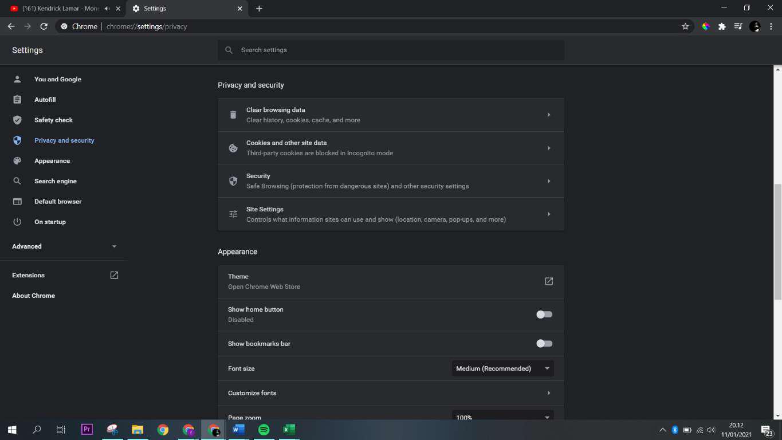The height and width of the screenshot is (440, 782).
Task: Open the Font size dropdown
Action: click(x=502, y=368)
